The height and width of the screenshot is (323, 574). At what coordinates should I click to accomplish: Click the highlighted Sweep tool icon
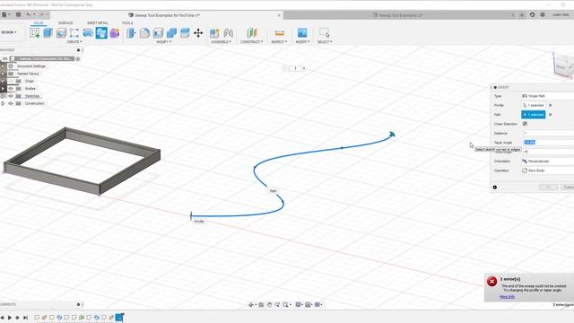coord(101,33)
